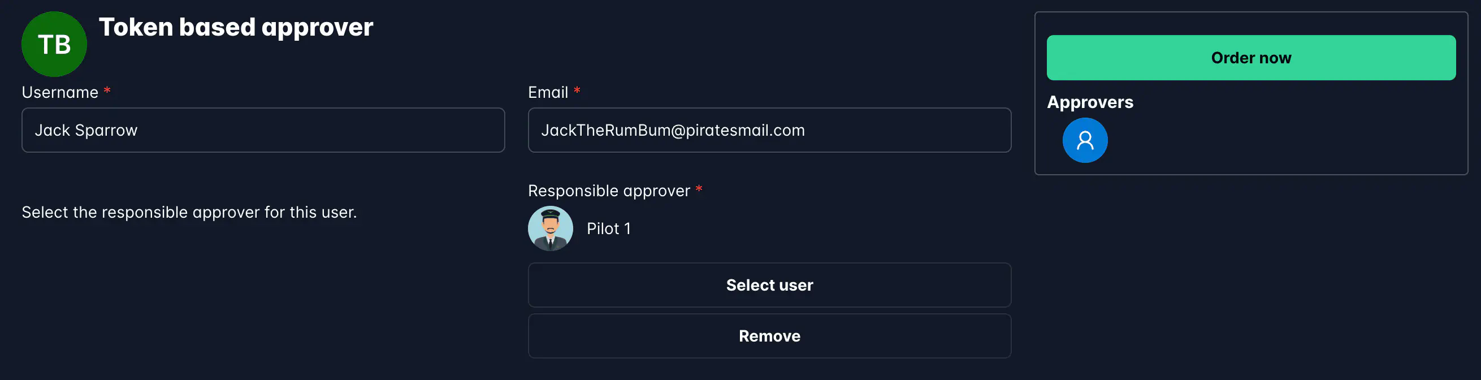
Task: Click the Token based approver heading
Action: 236,27
